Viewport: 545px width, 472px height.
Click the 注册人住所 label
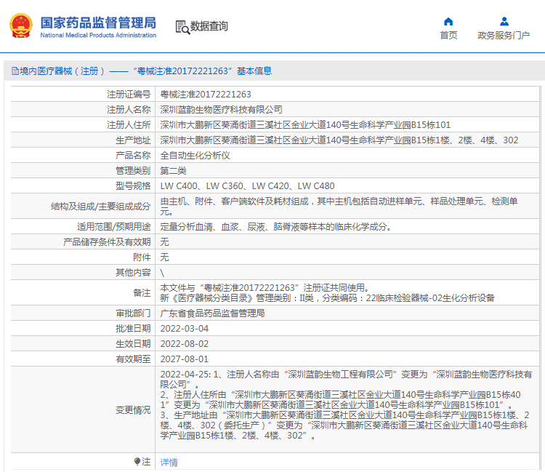(x=129, y=125)
